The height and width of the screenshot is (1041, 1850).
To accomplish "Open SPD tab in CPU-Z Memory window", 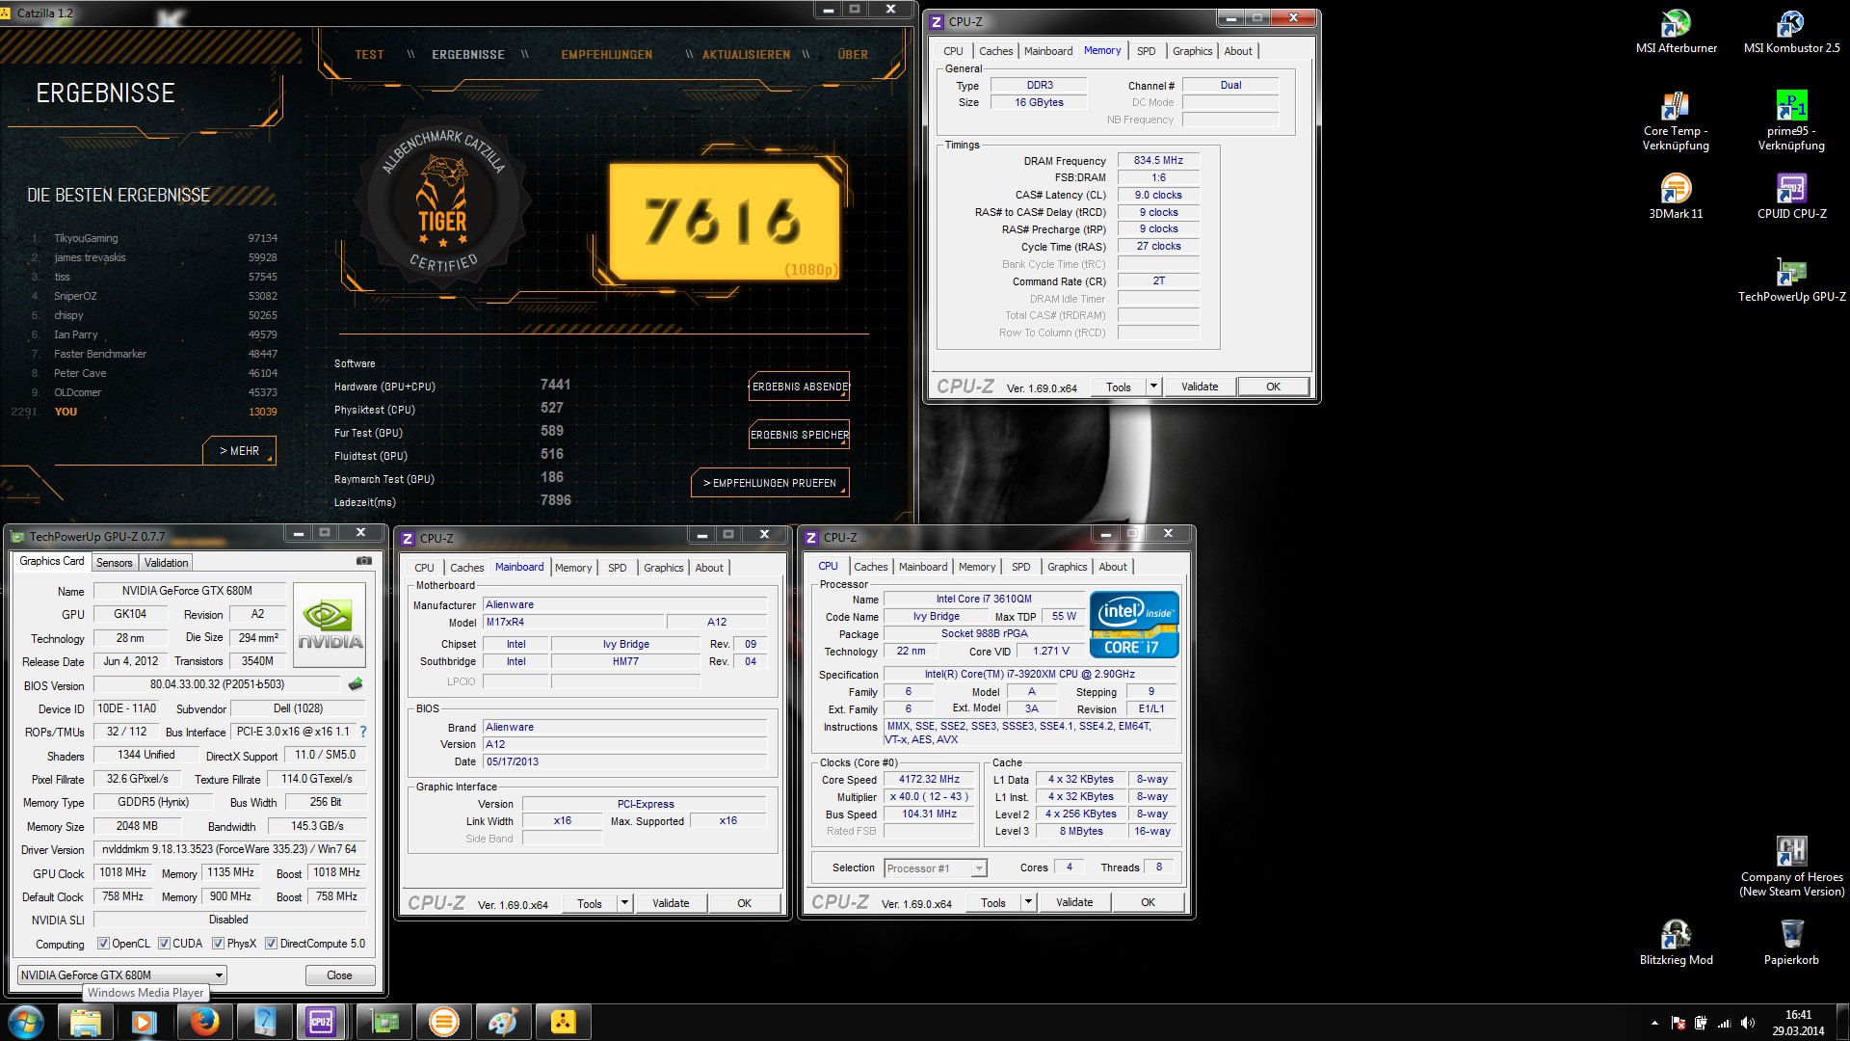I will [1146, 51].
